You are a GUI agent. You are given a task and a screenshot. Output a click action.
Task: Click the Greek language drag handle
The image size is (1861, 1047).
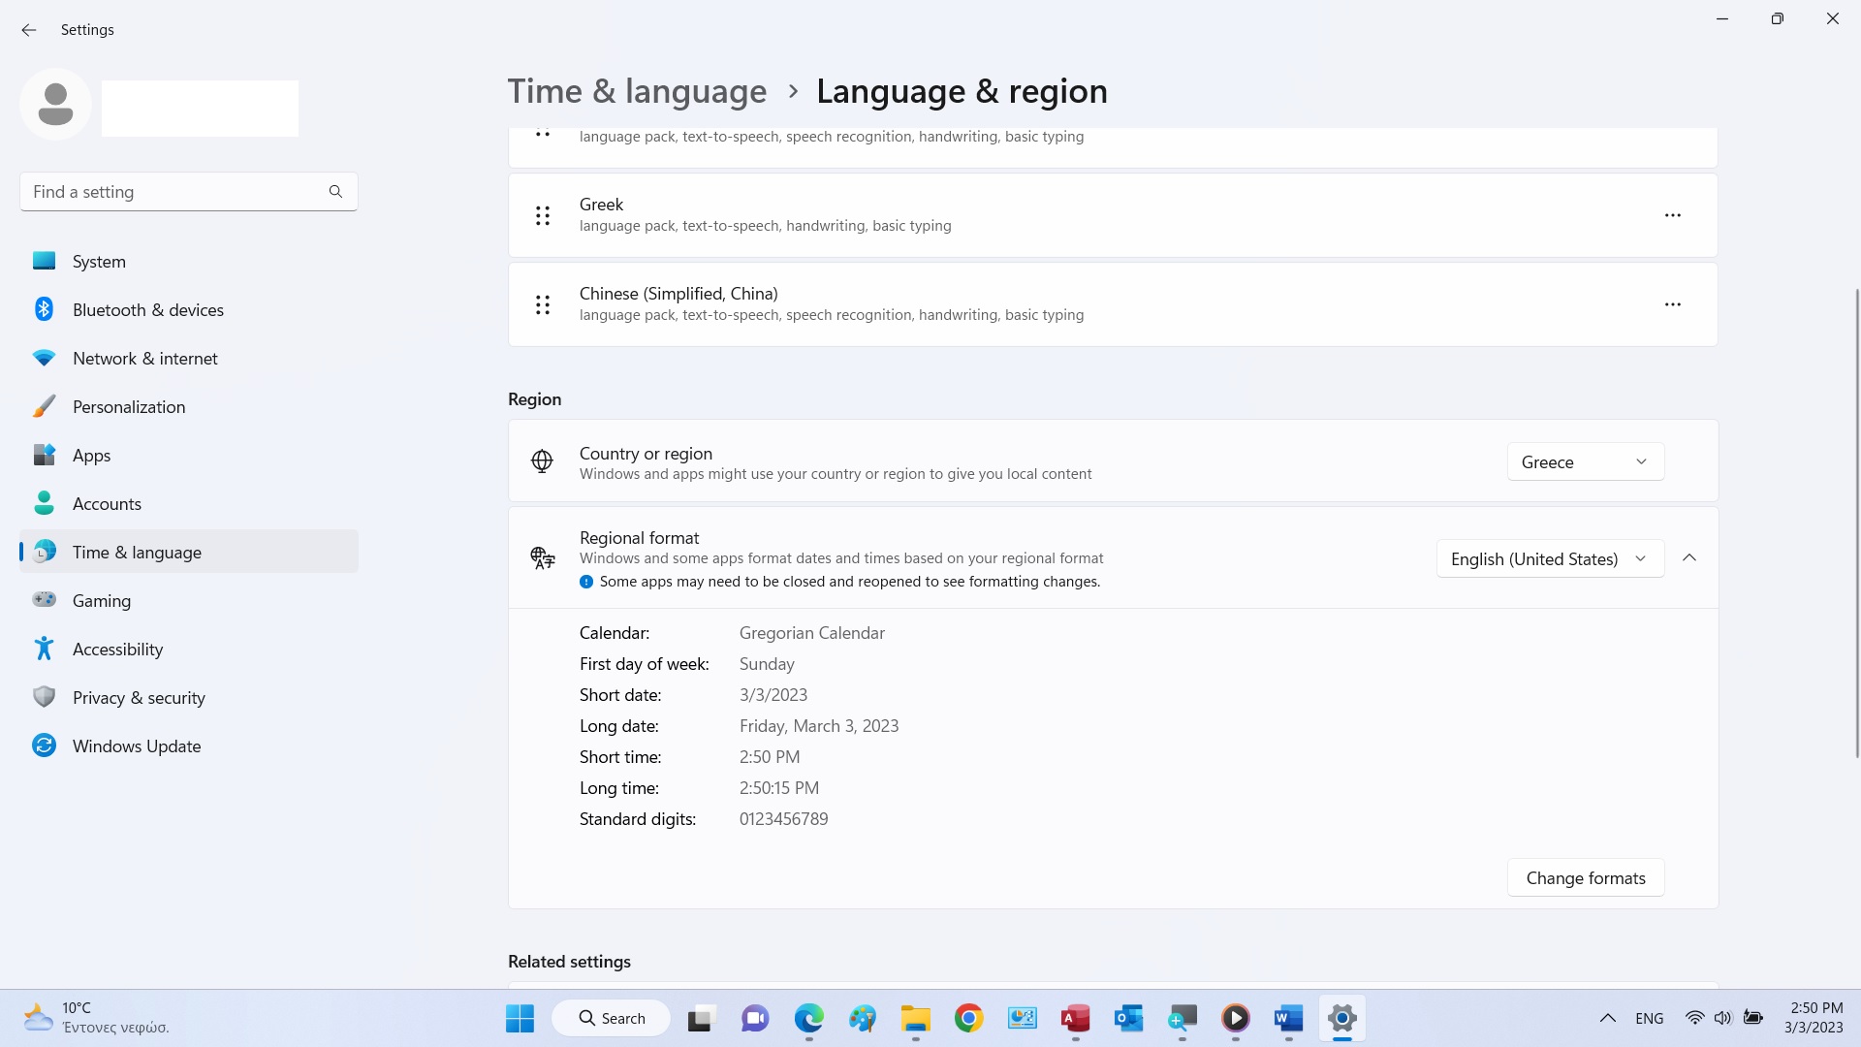[x=543, y=215]
